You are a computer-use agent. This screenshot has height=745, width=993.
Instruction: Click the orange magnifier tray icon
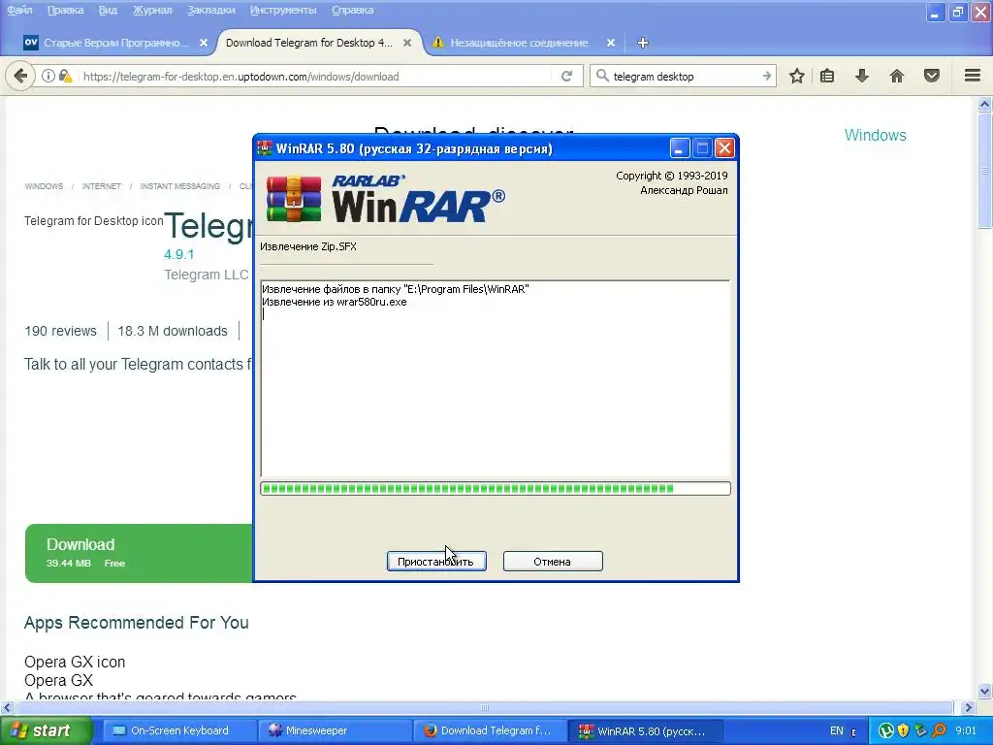click(x=939, y=730)
